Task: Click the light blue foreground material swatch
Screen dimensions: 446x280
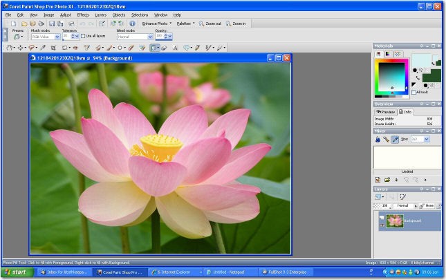Action: pyautogui.click(x=422, y=60)
